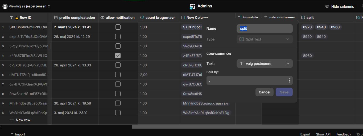The image size is (363, 136).
Task: Click the split column bracket icon
Action: pyautogui.click(x=303, y=18)
